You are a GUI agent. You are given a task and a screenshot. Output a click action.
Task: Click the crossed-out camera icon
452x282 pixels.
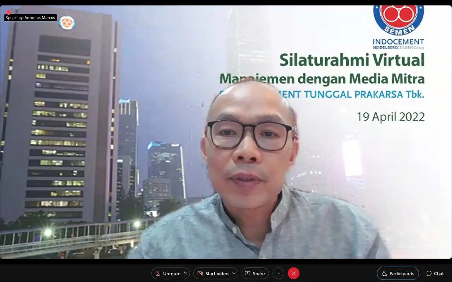(x=200, y=274)
